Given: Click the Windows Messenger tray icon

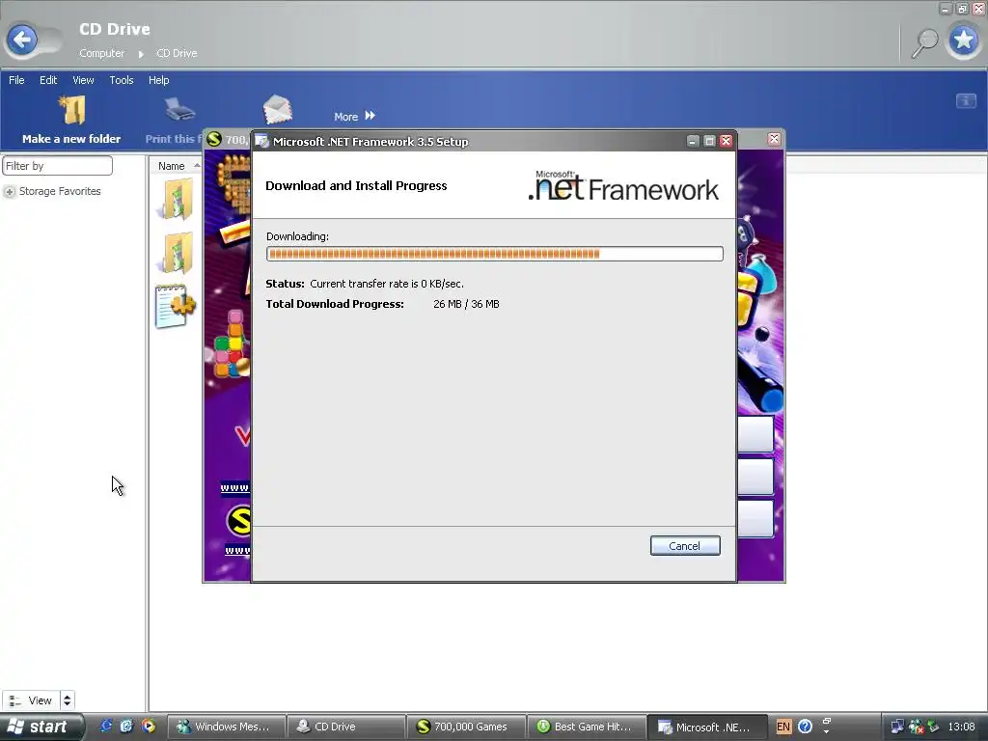Looking at the screenshot, I should (916, 727).
